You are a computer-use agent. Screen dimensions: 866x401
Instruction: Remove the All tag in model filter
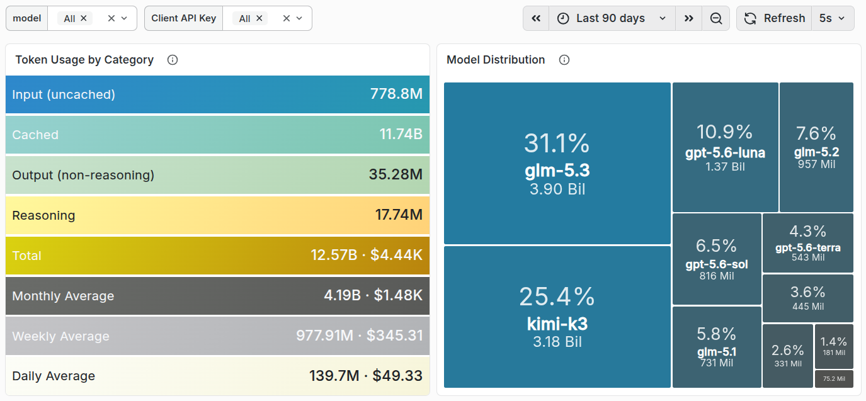tap(84, 19)
